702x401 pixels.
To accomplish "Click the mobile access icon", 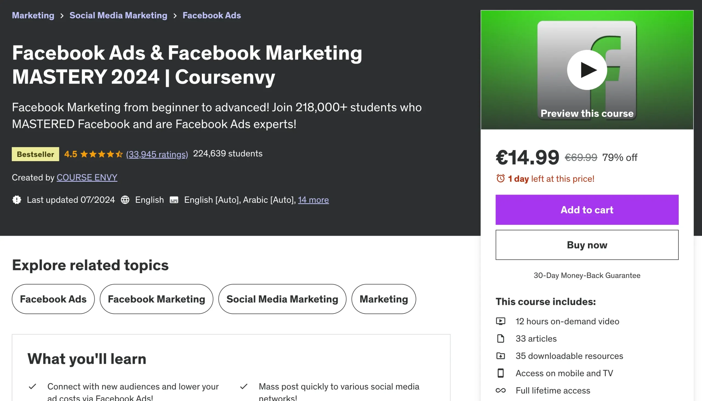I will click(500, 373).
